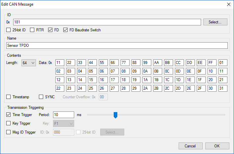Cancel the message edit

[190, 146]
